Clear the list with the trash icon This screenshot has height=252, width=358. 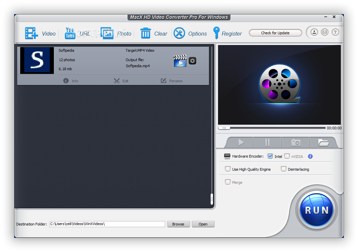pyautogui.click(x=145, y=33)
